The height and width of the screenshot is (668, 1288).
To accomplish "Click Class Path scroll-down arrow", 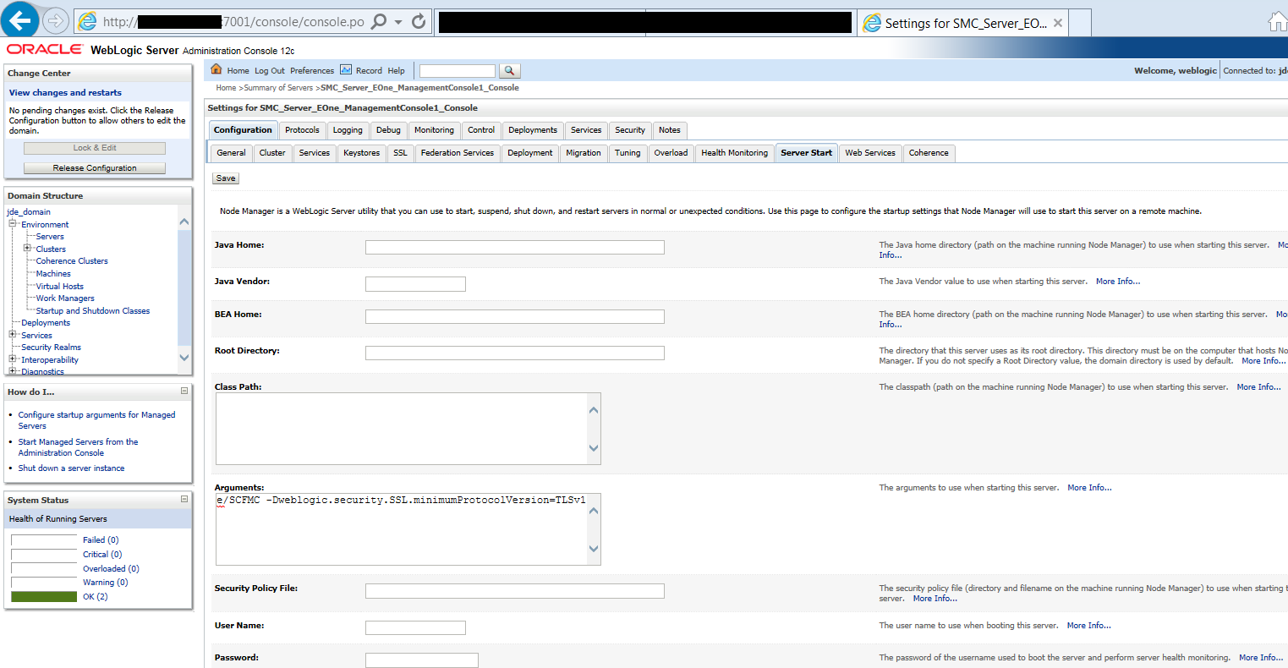I will click(x=594, y=448).
